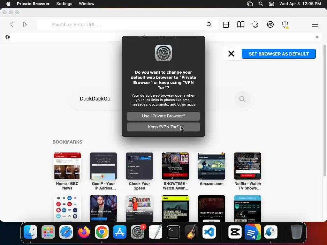Open a new tab with plus icon
327x245 pixels.
[226, 25]
